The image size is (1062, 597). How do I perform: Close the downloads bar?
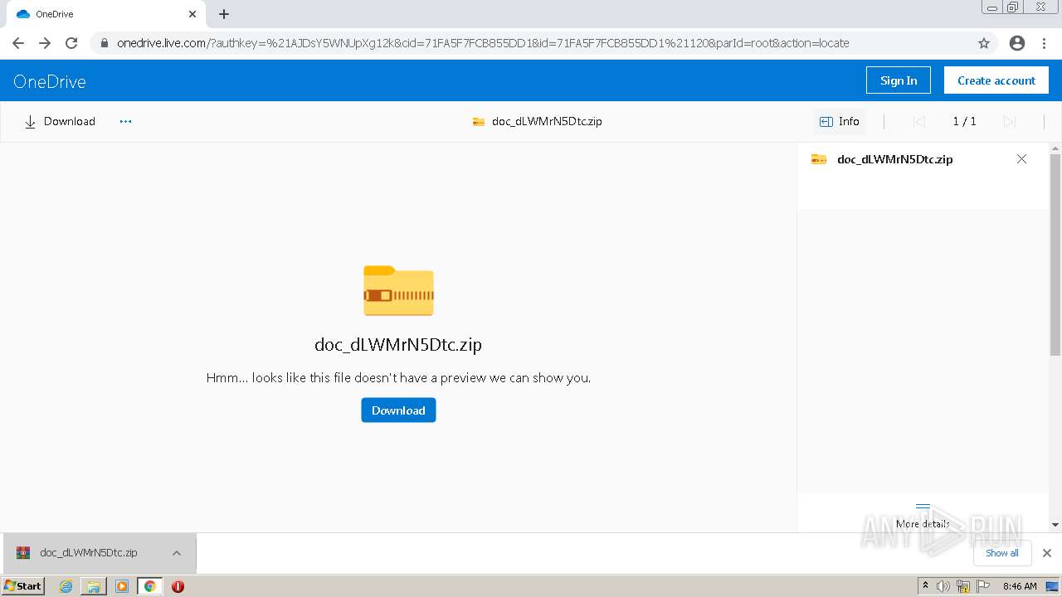coord(1047,553)
